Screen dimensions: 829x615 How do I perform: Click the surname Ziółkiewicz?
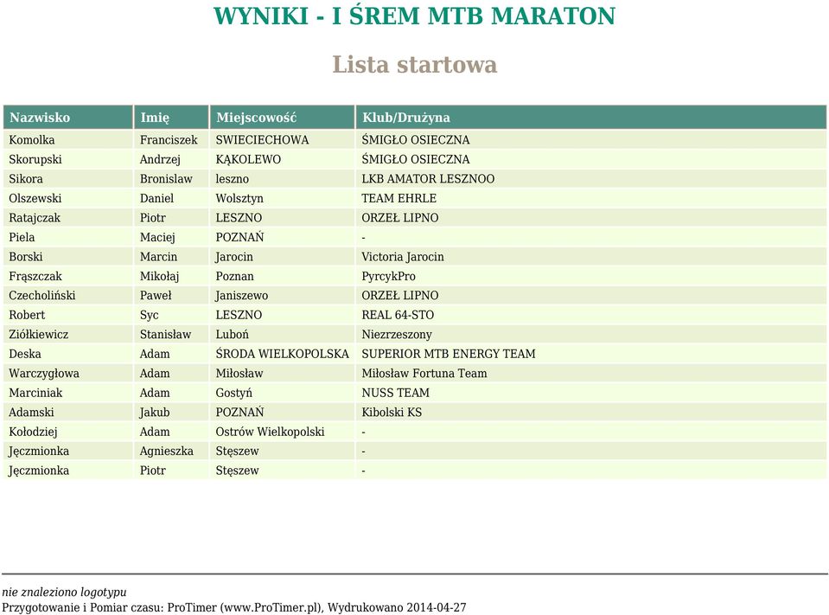pyautogui.click(x=39, y=335)
